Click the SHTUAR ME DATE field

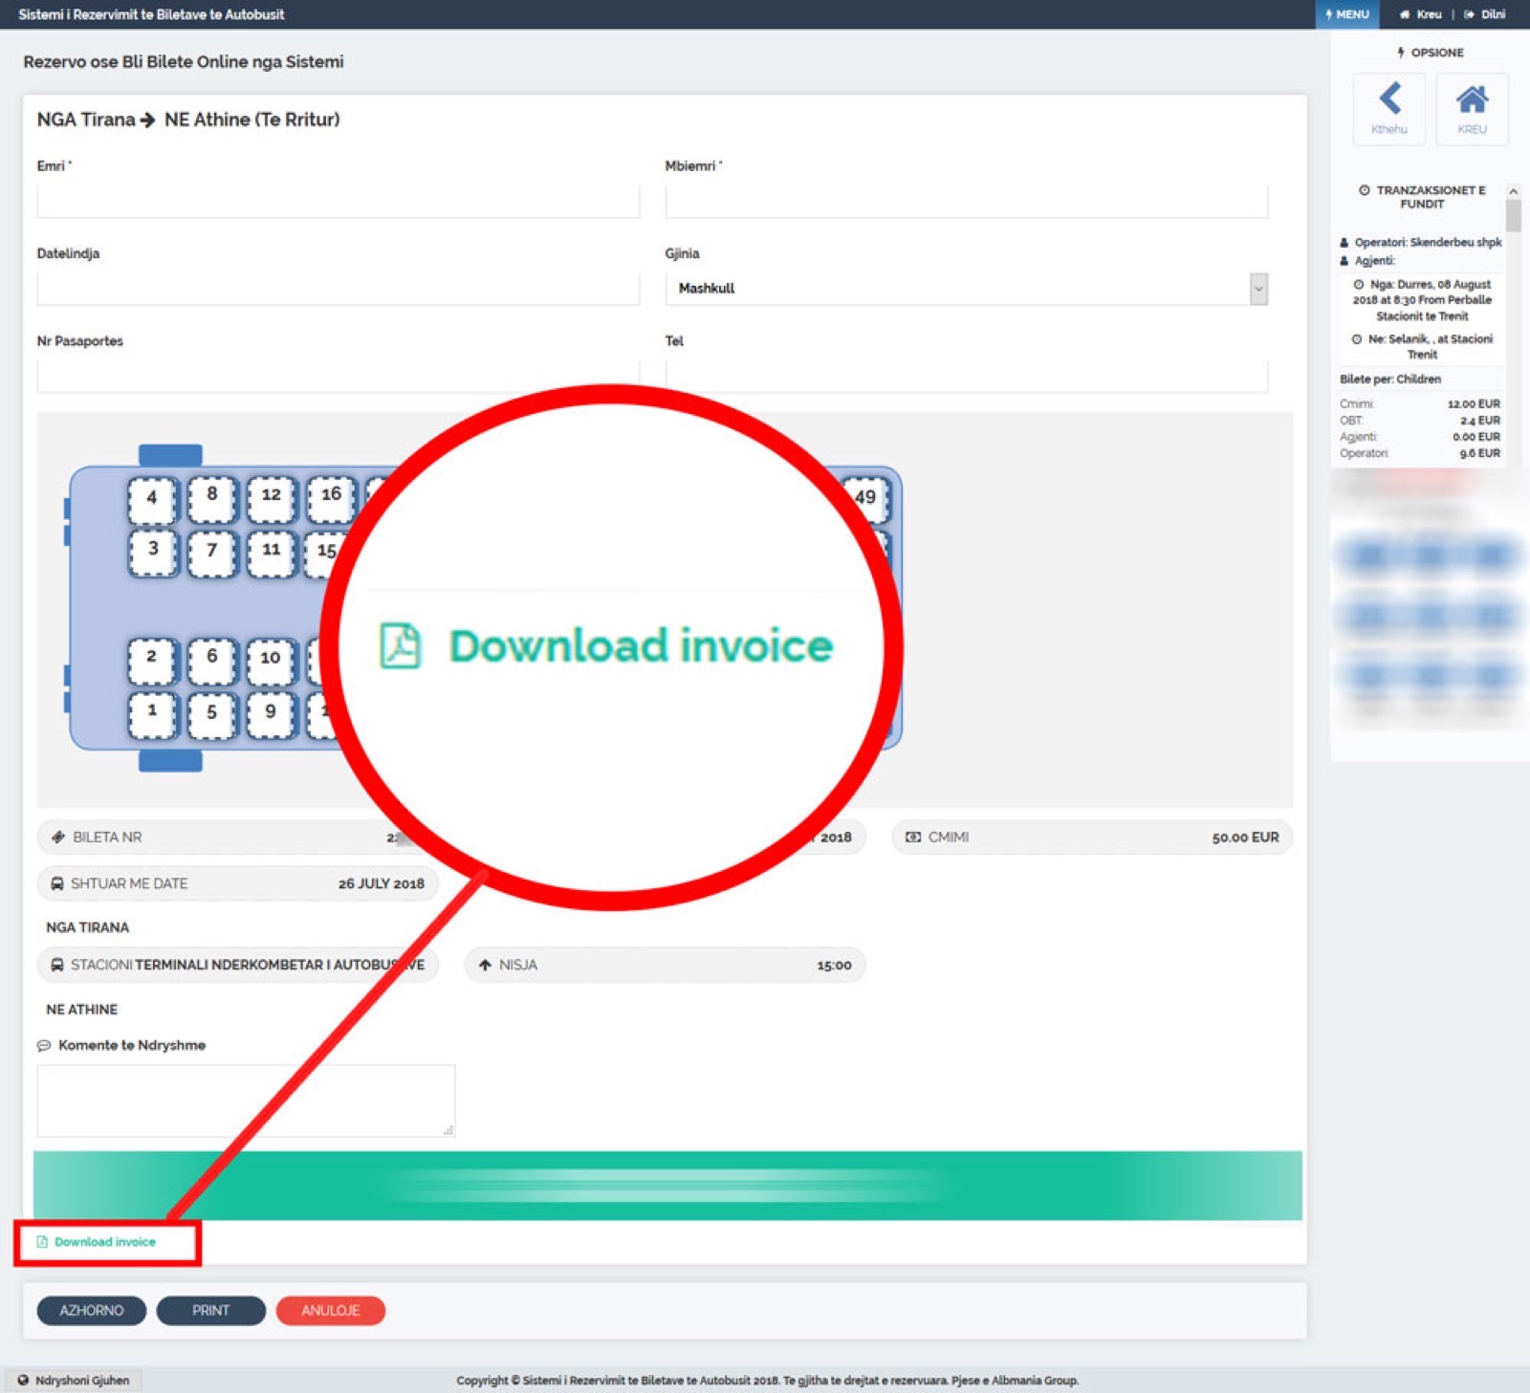point(237,883)
